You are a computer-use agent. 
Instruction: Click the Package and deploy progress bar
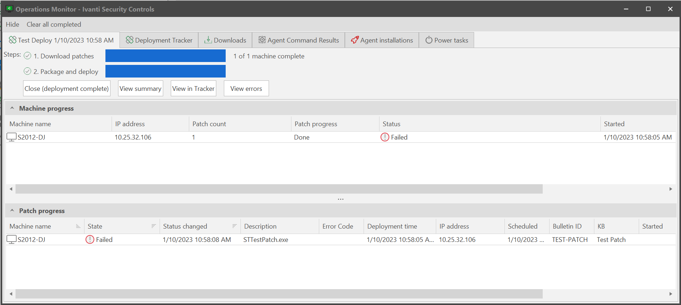(x=165, y=71)
